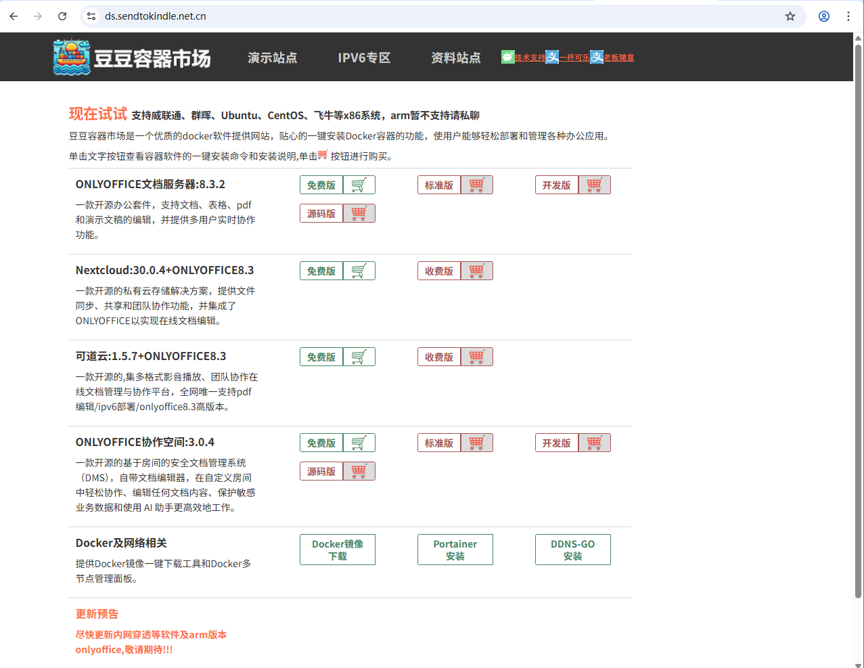
Task: Click the 豆豆容器市场 ship logo
Action: tap(72, 57)
